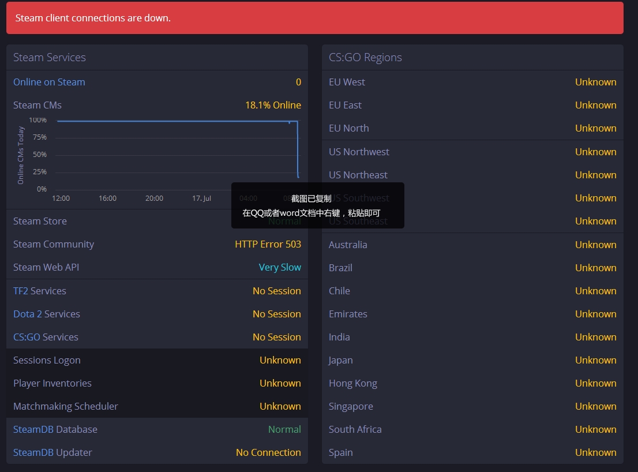Click the 12:00 chart axis label
The height and width of the screenshot is (472, 638).
tap(61, 198)
